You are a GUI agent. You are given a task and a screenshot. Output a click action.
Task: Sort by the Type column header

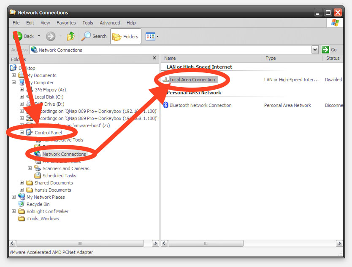pyautogui.click(x=271, y=58)
